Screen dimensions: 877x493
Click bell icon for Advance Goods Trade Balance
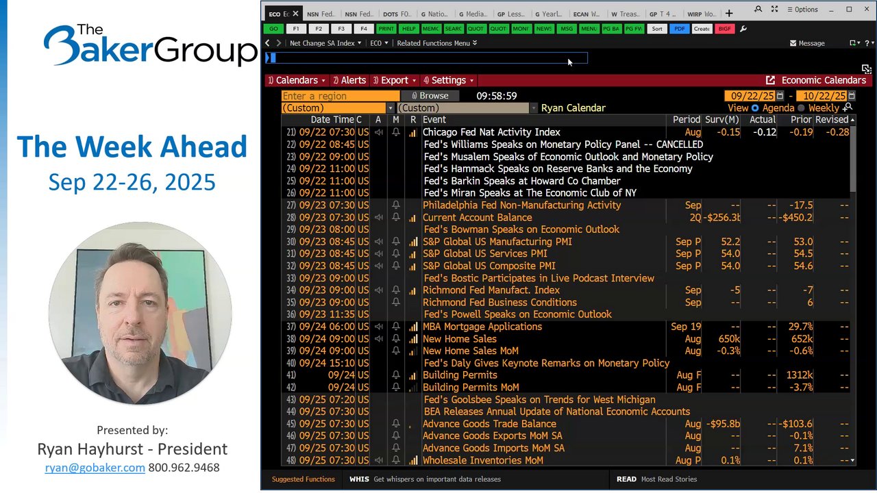(396, 424)
